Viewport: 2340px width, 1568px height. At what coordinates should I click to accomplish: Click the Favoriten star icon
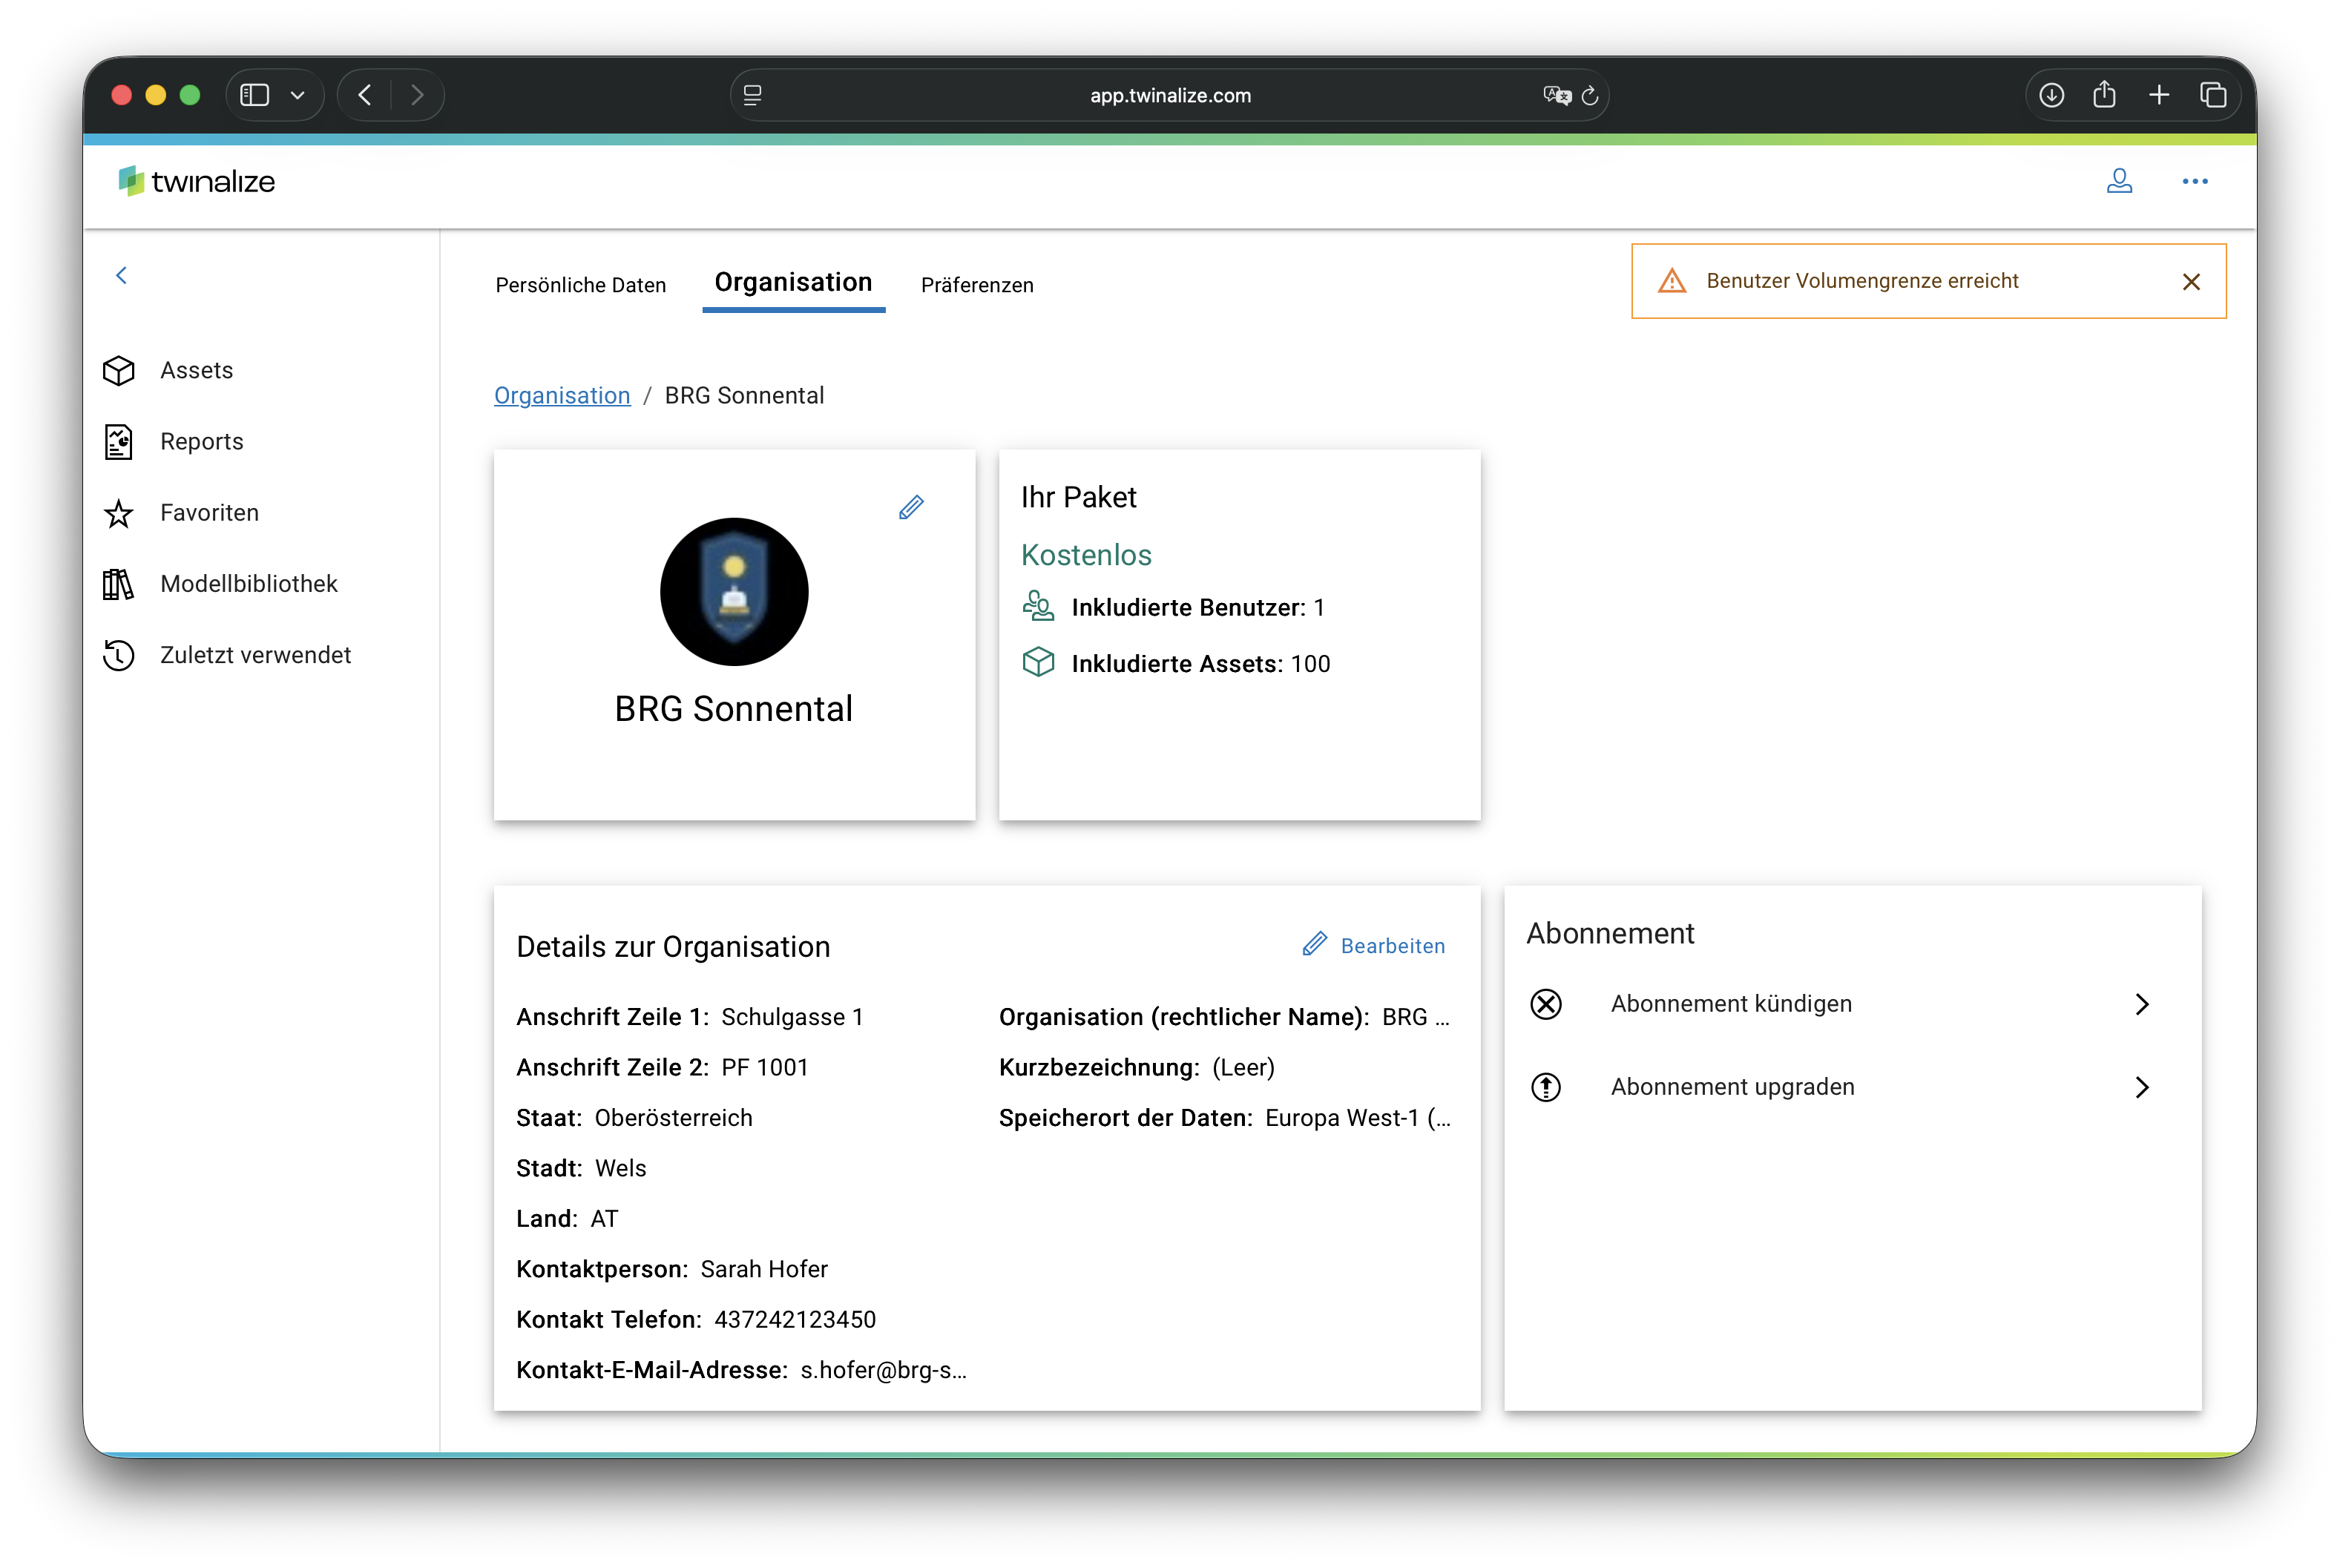pyautogui.click(x=119, y=513)
